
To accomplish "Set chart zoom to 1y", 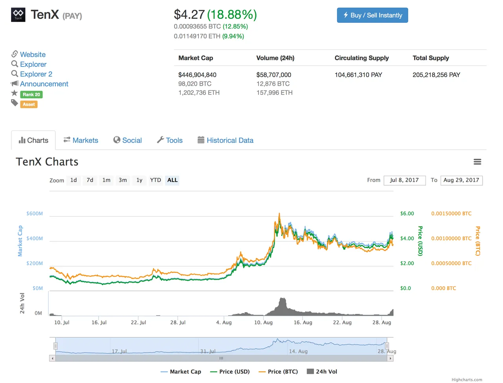I will click(139, 180).
